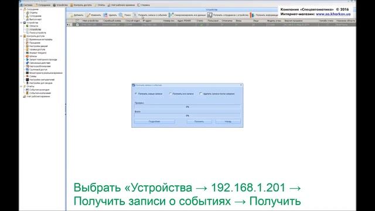Open Уровни доступа in the sidebar tree

(35, 49)
